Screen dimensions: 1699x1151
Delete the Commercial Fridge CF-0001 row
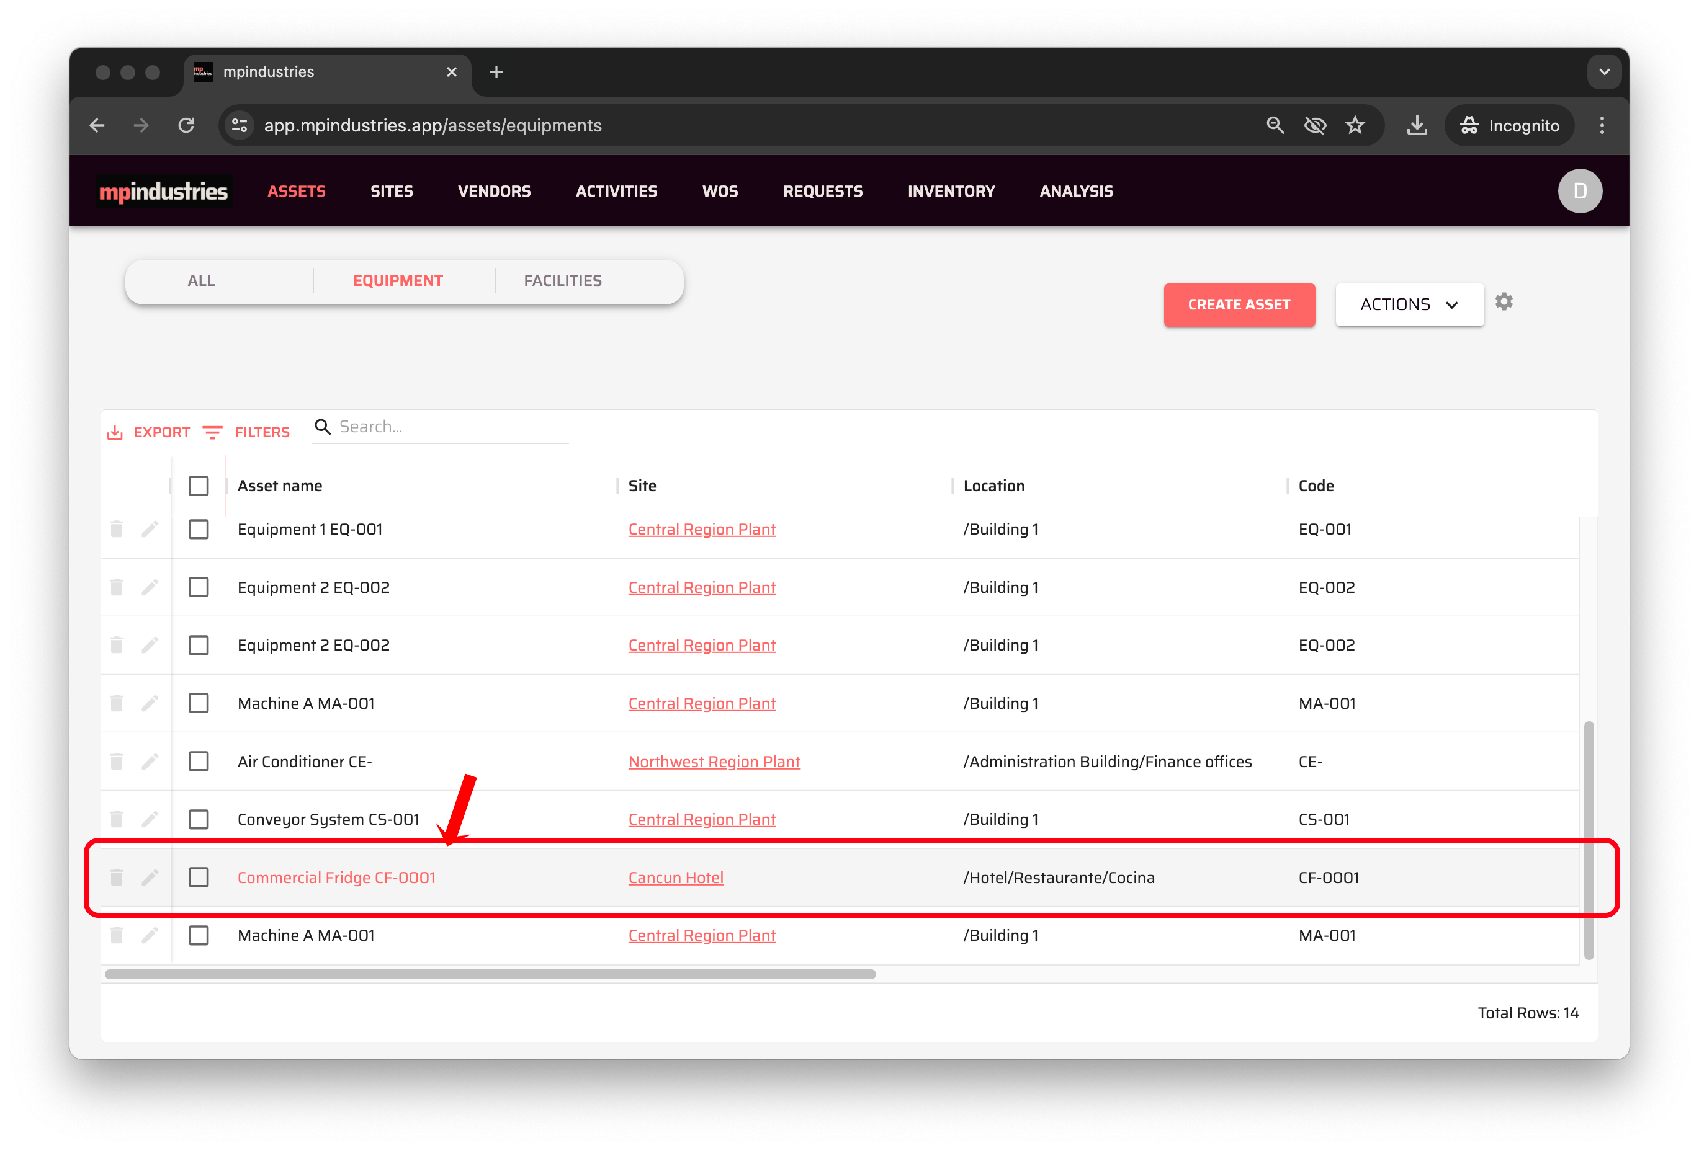point(116,877)
